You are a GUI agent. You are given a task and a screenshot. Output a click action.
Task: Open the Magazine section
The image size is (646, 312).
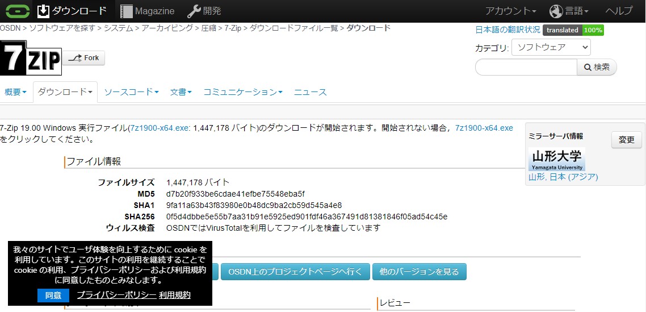[148, 11]
